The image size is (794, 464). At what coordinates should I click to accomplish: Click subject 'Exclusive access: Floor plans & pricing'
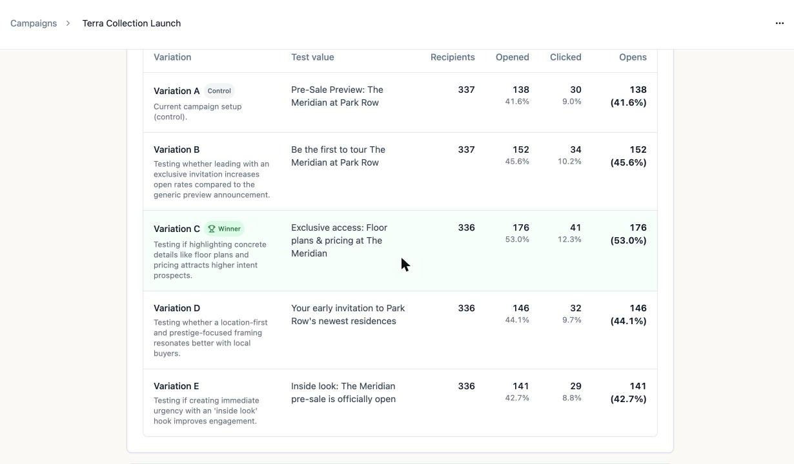coord(339,240)
